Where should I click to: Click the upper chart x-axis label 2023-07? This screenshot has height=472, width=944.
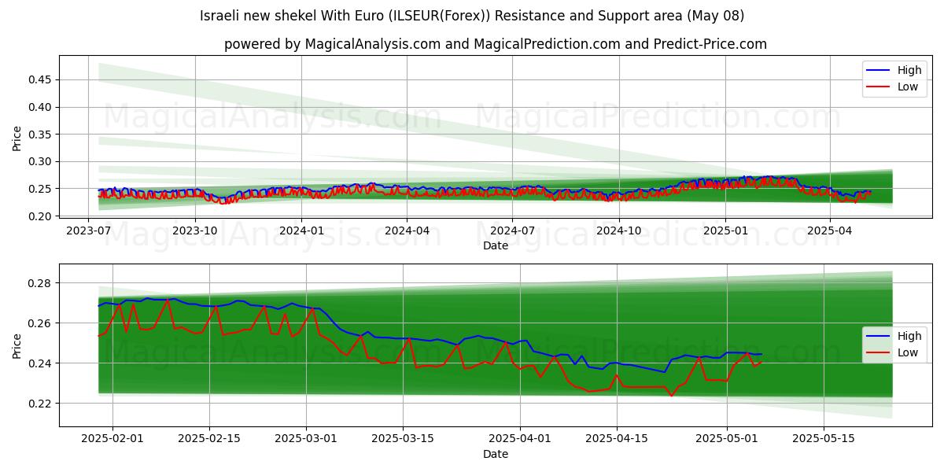pyautogui.click(x=89, y=231)
